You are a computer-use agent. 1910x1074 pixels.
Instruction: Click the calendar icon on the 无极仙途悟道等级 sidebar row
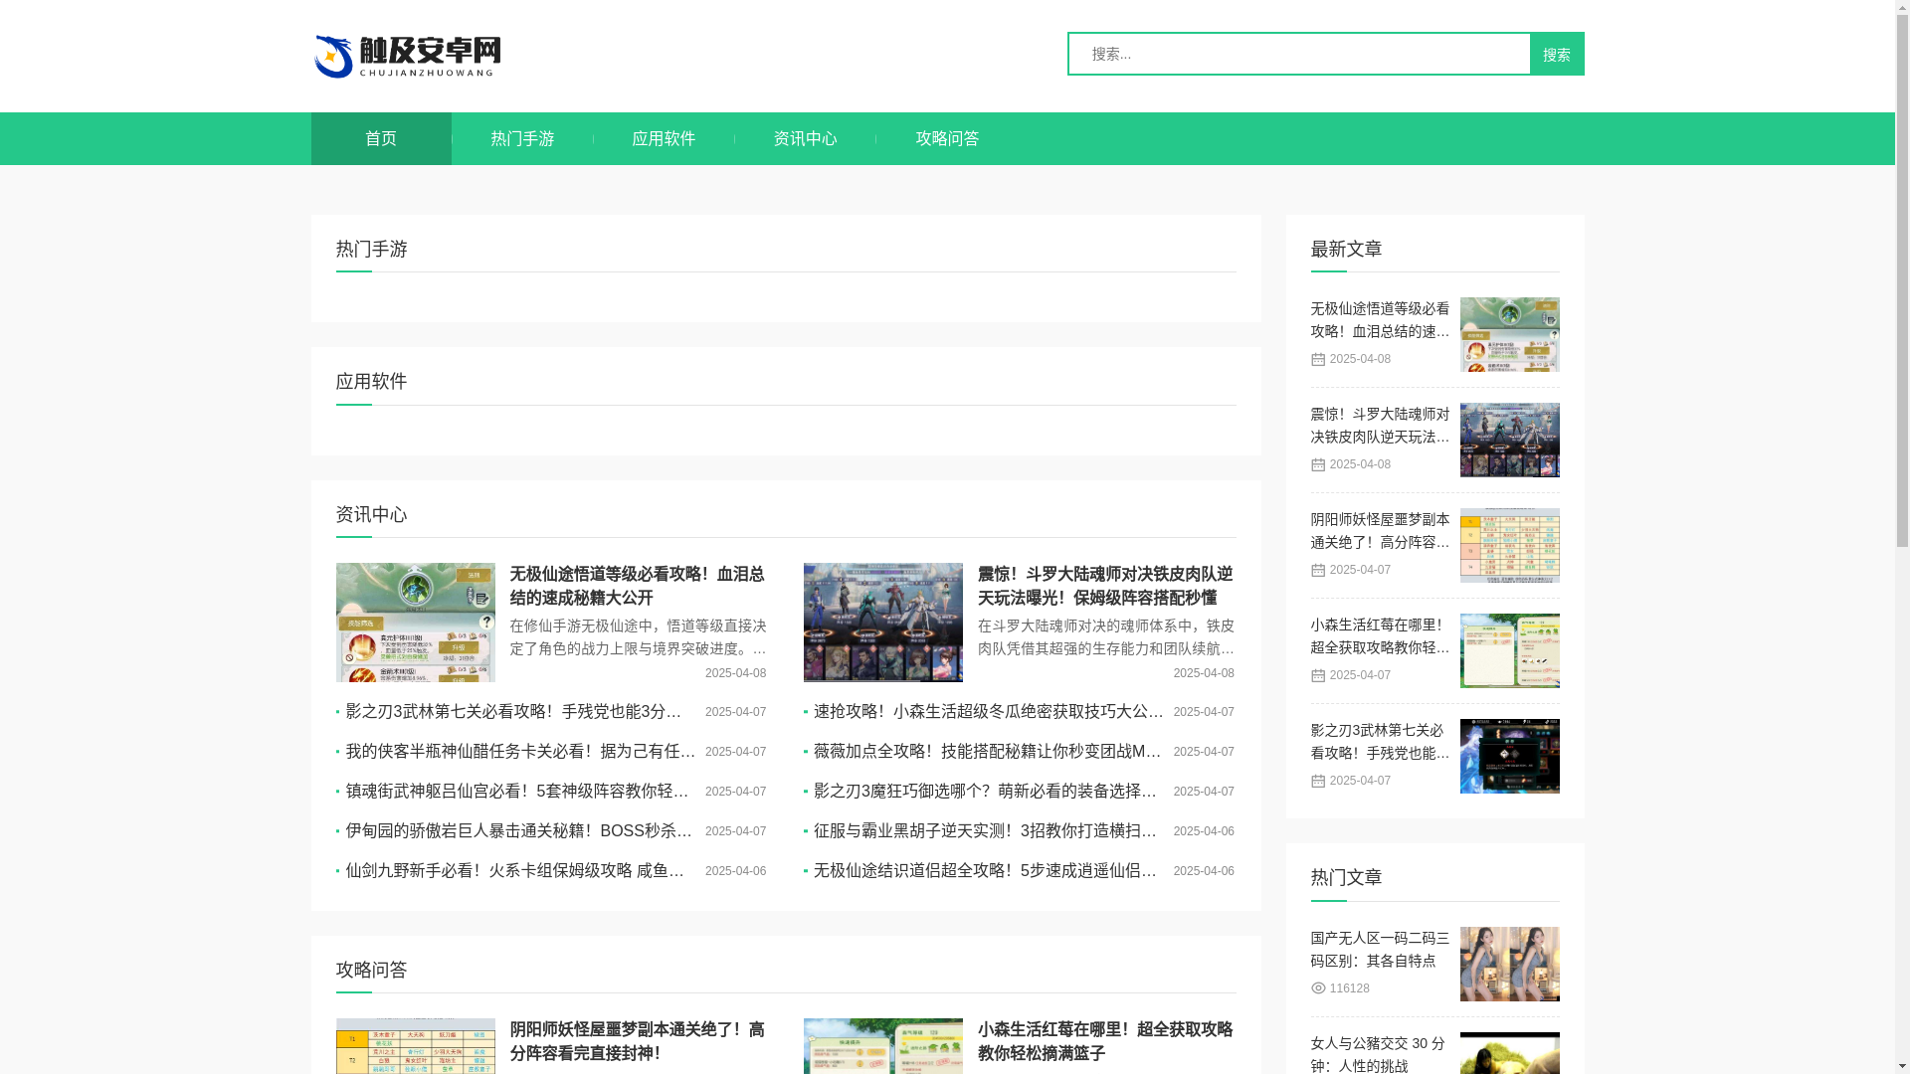click(x=1318, y=360)
